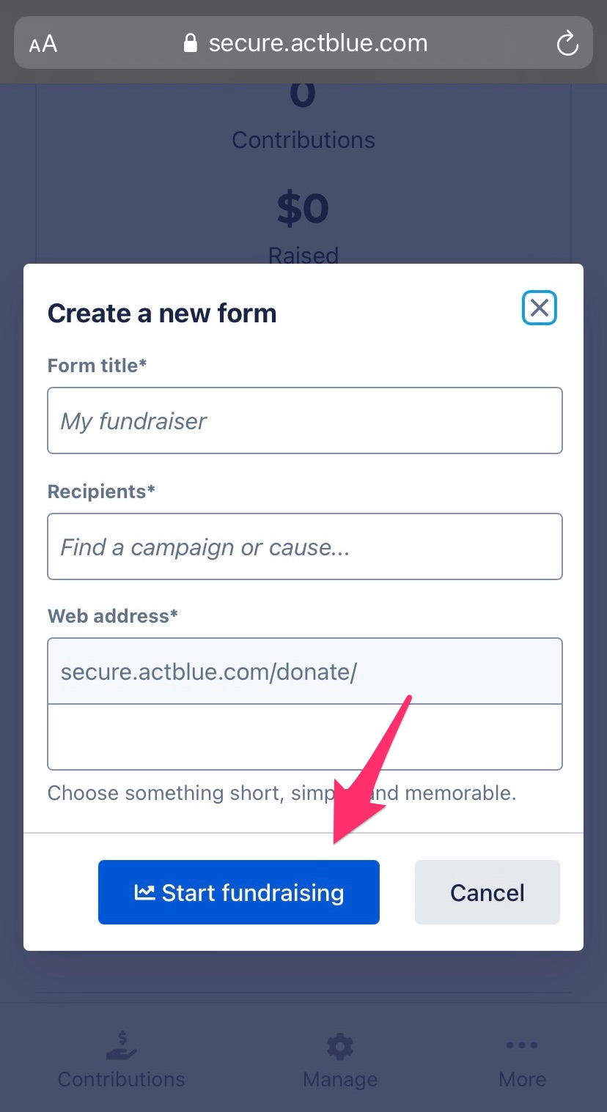Click the padlock icon in address bar
607x1112 pixels.
coord(191,43)
